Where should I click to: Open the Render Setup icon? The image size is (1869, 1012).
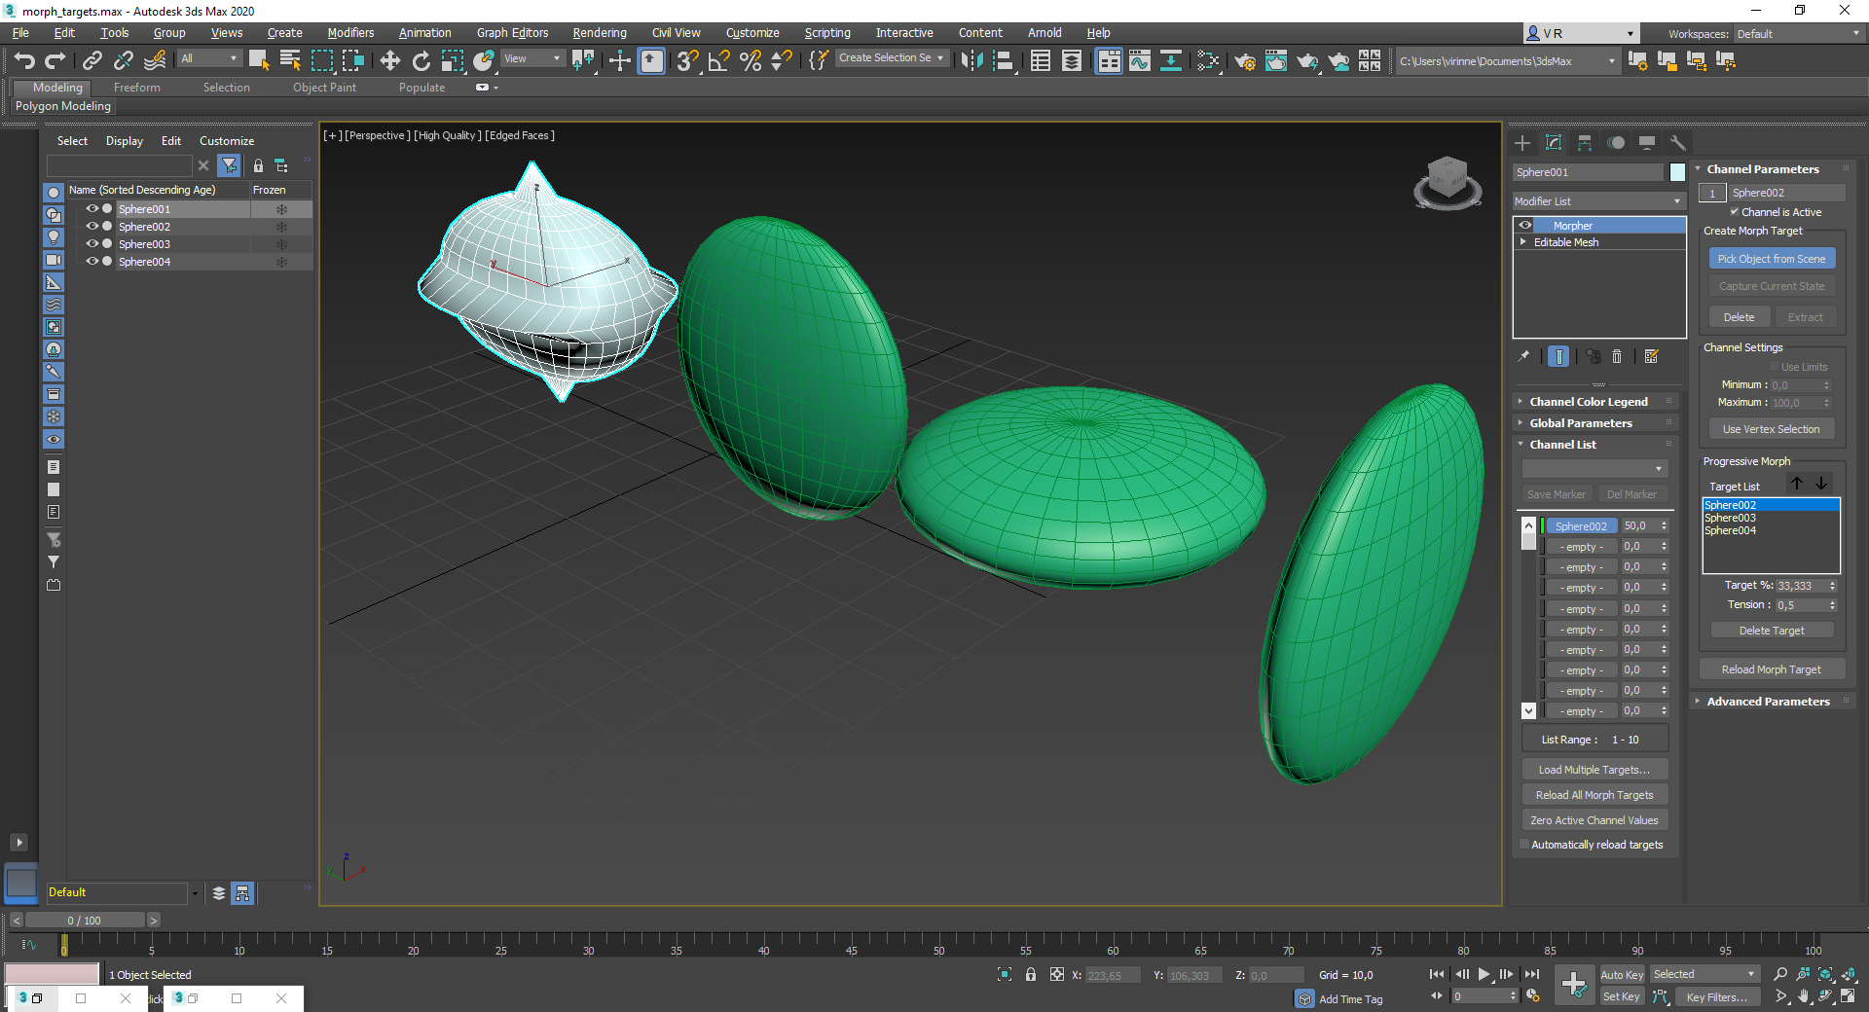tap(1245, 60)
